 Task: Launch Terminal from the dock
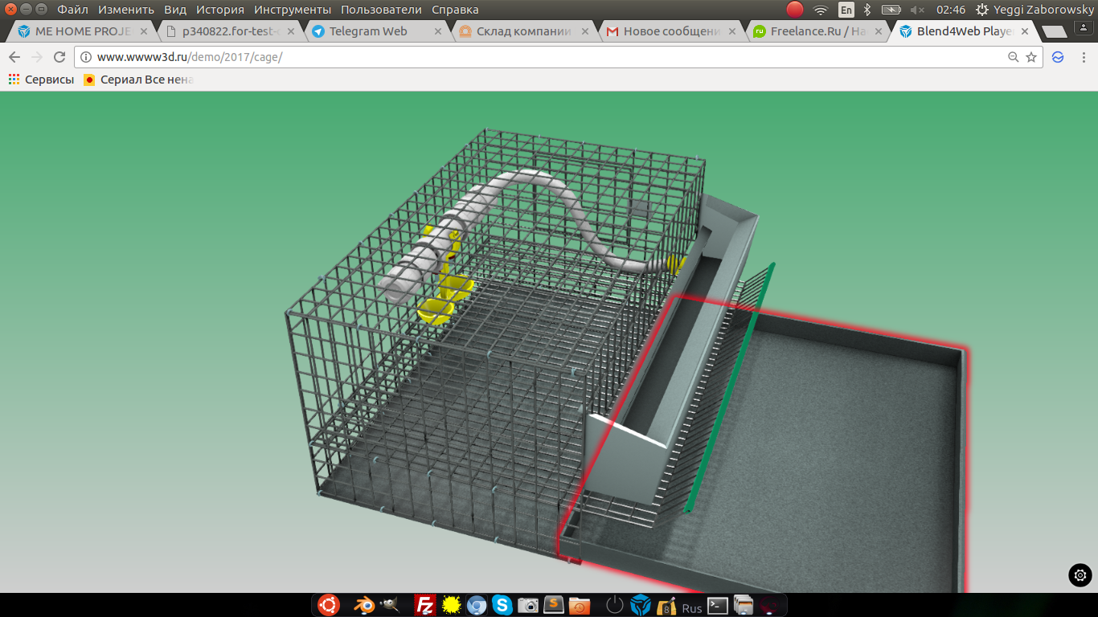(718, 605)
